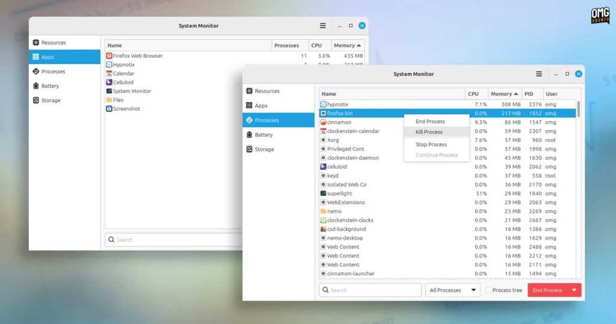Select Battery in back window sidebar
616x324 pixels.
click(65, 86)
